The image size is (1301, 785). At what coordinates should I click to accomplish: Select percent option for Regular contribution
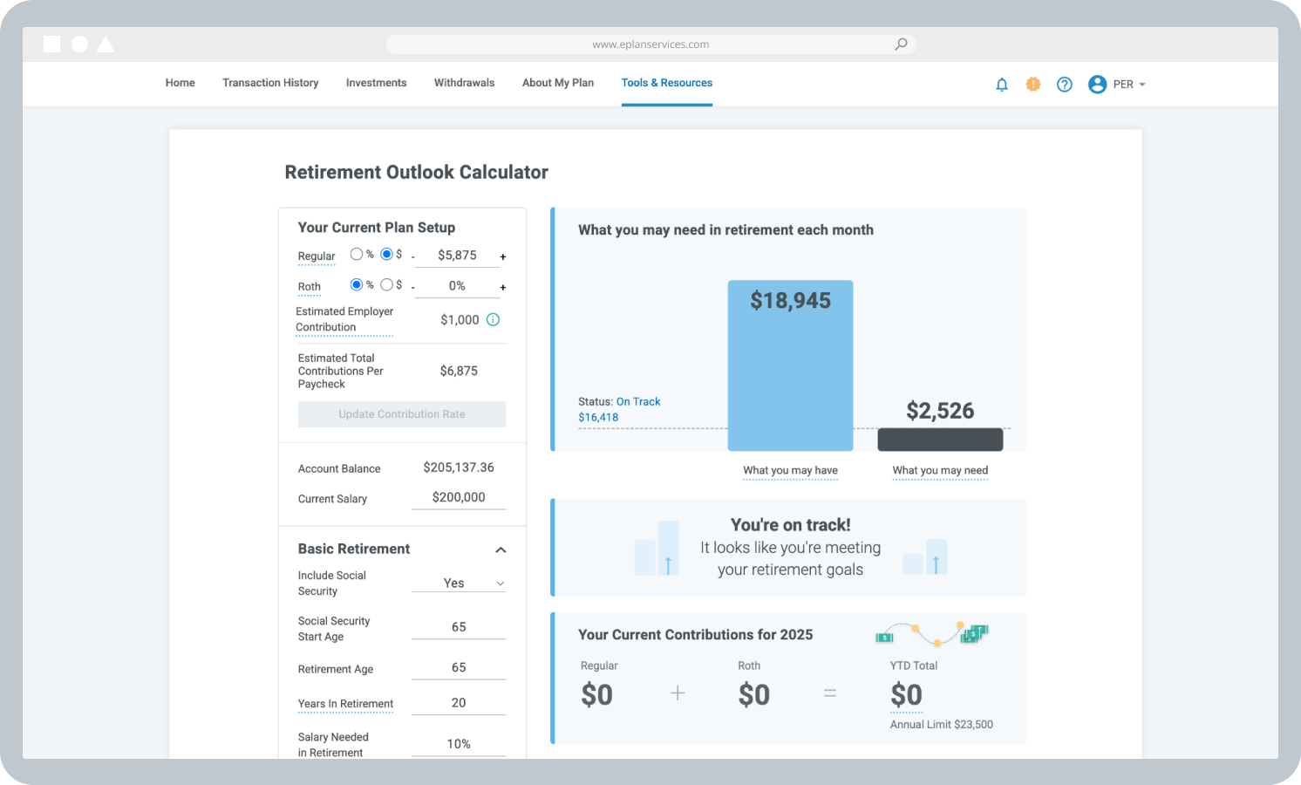(357, 255)
